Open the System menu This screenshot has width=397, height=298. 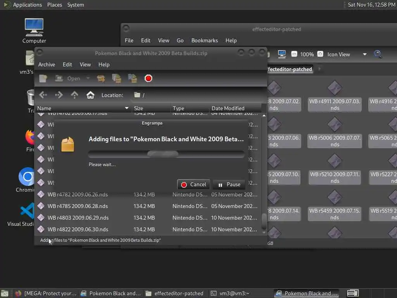click(76, 5)
